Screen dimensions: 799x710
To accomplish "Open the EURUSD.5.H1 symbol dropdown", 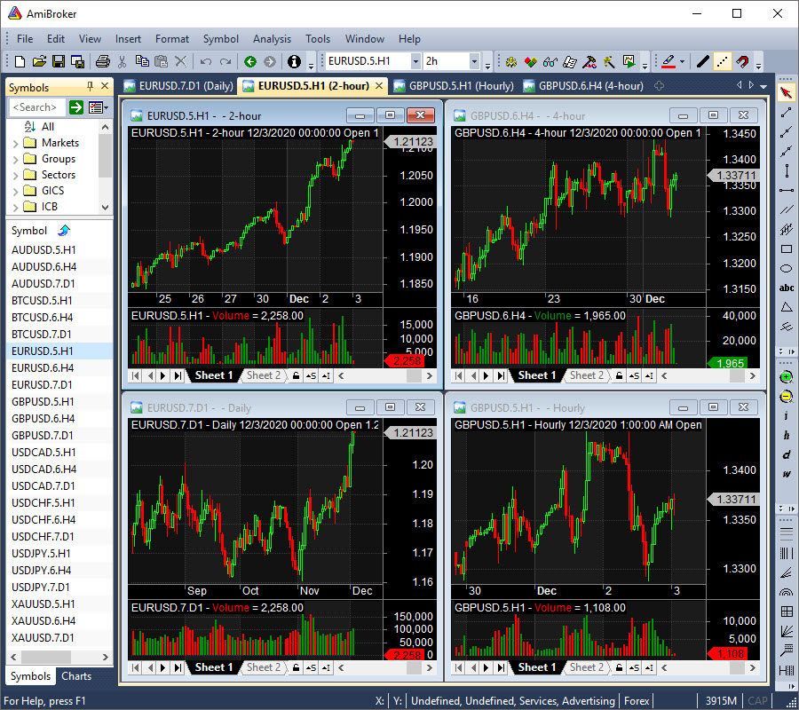I will [415, 61].
